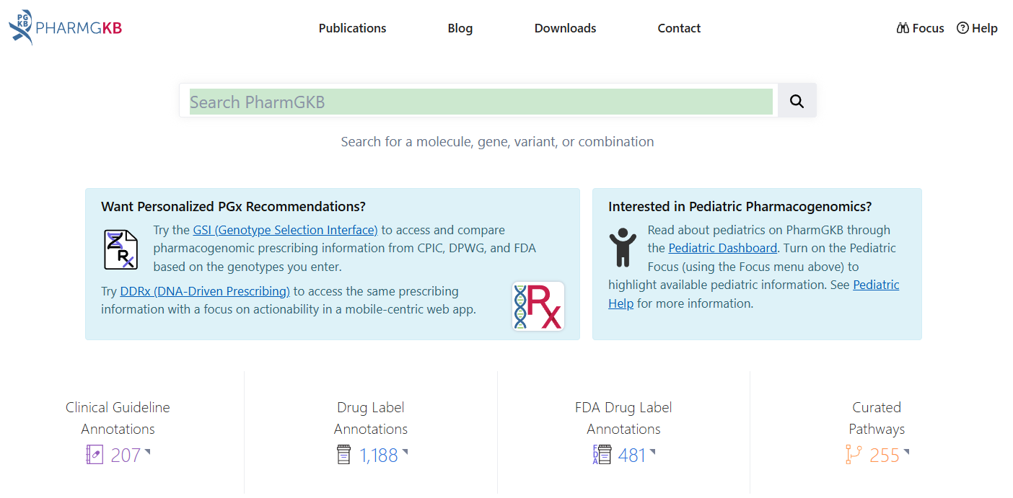The width and height of the screenshot is (1013, 498).
Task: Click the PharmGKB logo icon
Action: (x=21, y=27)
